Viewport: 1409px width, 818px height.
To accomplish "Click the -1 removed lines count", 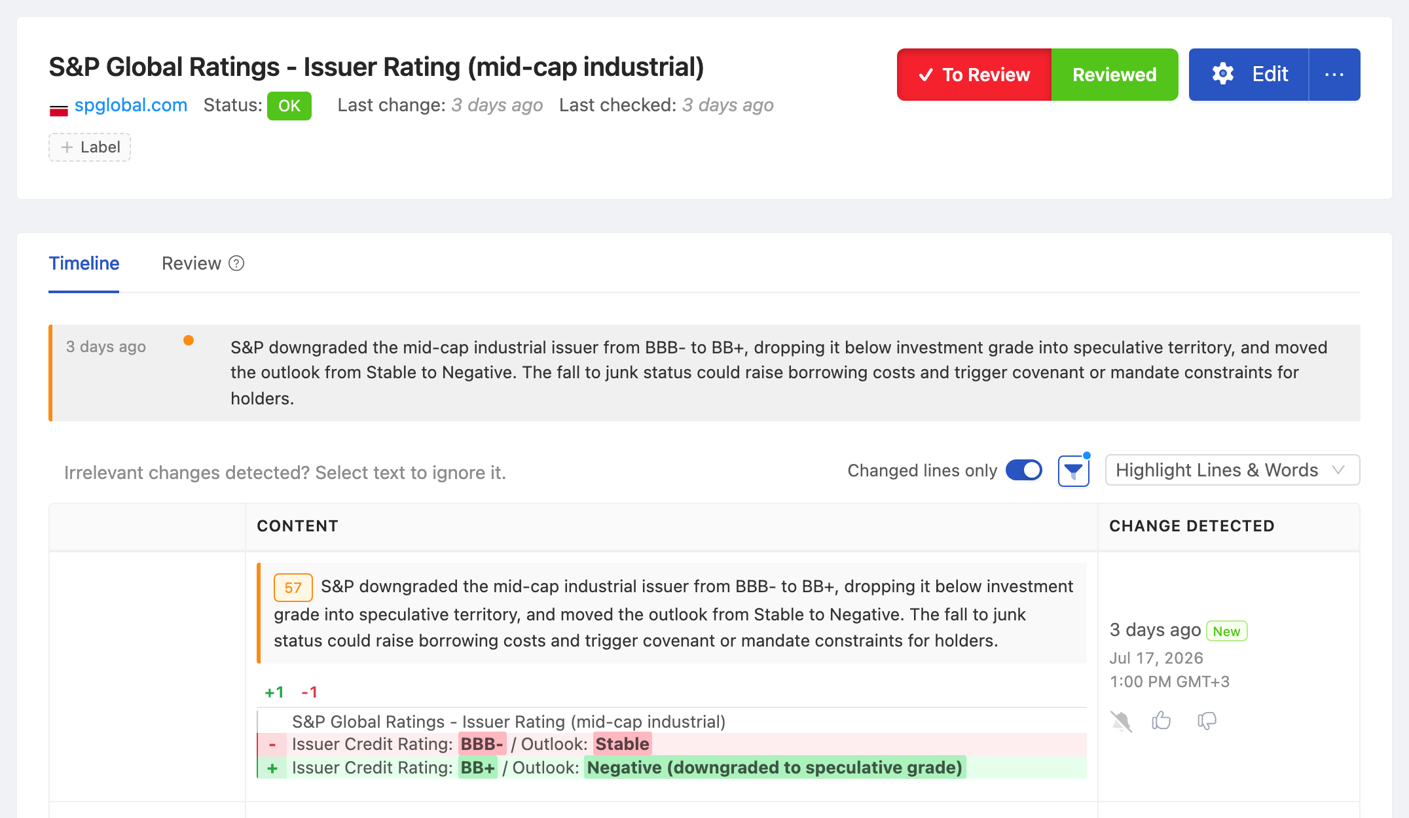I will 309,692.
